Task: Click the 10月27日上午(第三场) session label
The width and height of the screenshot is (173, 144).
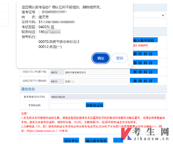Action: [34, 72]
